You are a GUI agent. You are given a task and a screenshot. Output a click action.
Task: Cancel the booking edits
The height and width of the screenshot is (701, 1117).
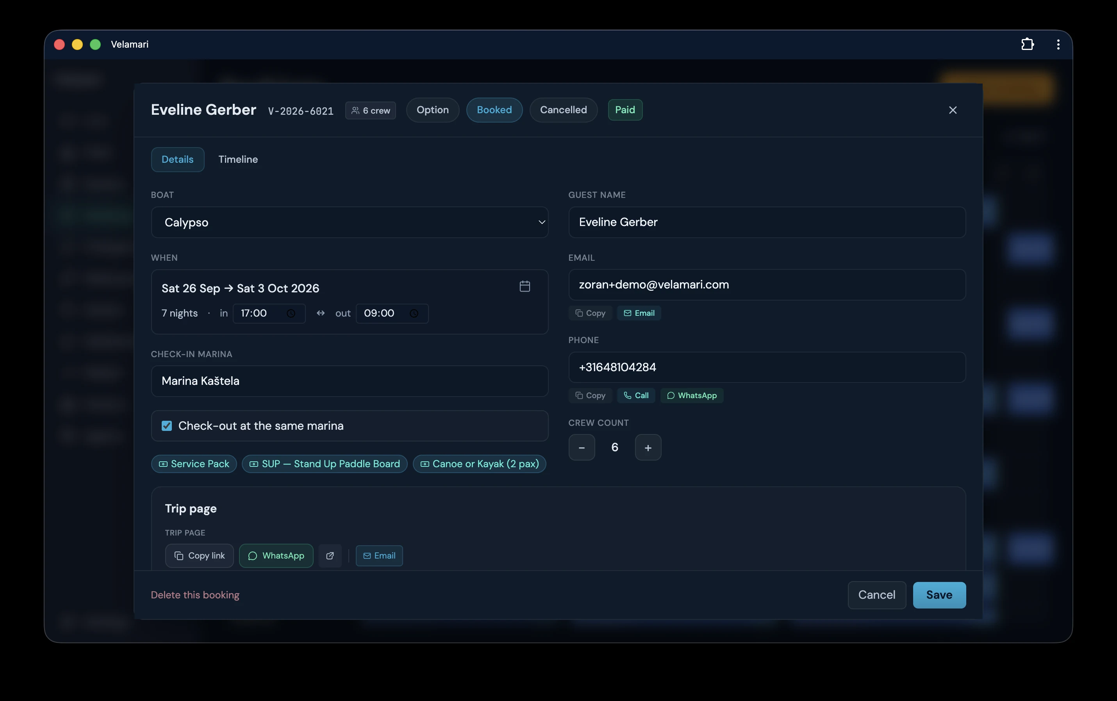pos(877,595)
